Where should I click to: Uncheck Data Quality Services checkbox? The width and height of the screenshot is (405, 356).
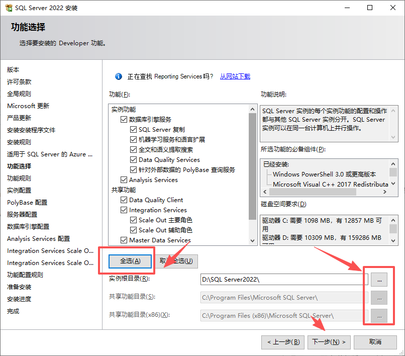(133, 160)
